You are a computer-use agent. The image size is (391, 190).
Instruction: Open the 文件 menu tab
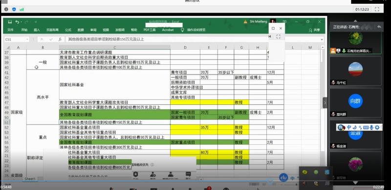10,30
